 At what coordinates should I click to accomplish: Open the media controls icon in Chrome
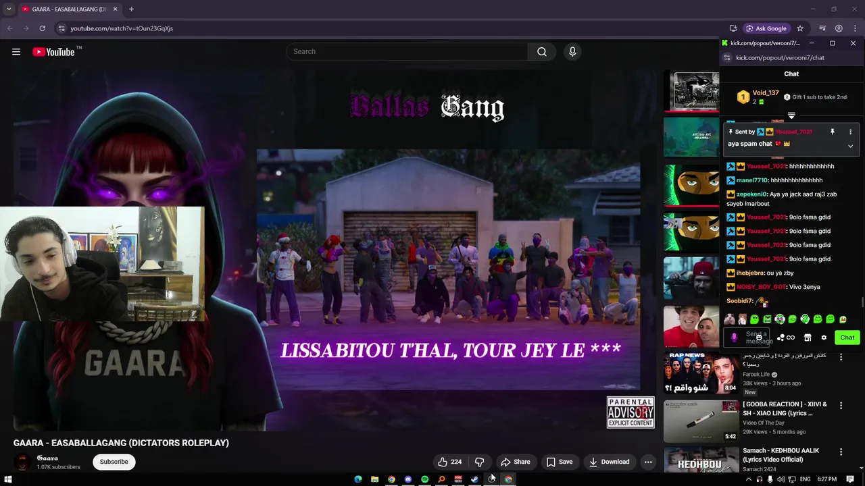(x=822, y=28)
